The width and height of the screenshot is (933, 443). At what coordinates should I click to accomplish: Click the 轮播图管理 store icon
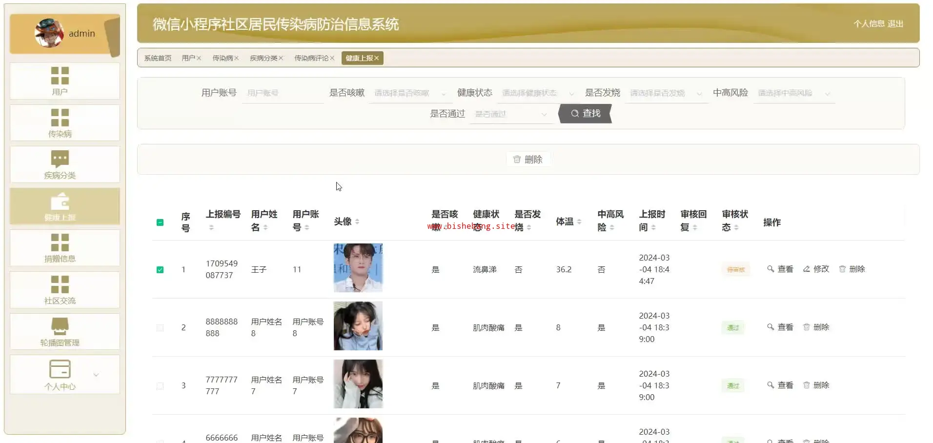tap(60, 326)
